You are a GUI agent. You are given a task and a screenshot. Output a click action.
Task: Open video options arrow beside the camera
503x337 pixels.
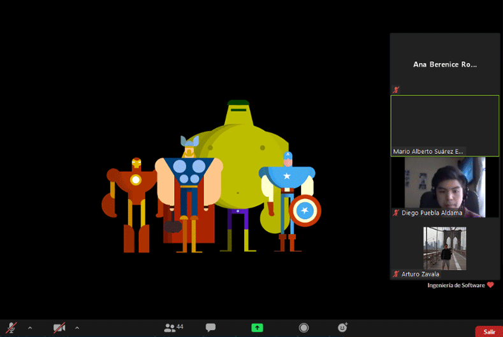(77, 327)
